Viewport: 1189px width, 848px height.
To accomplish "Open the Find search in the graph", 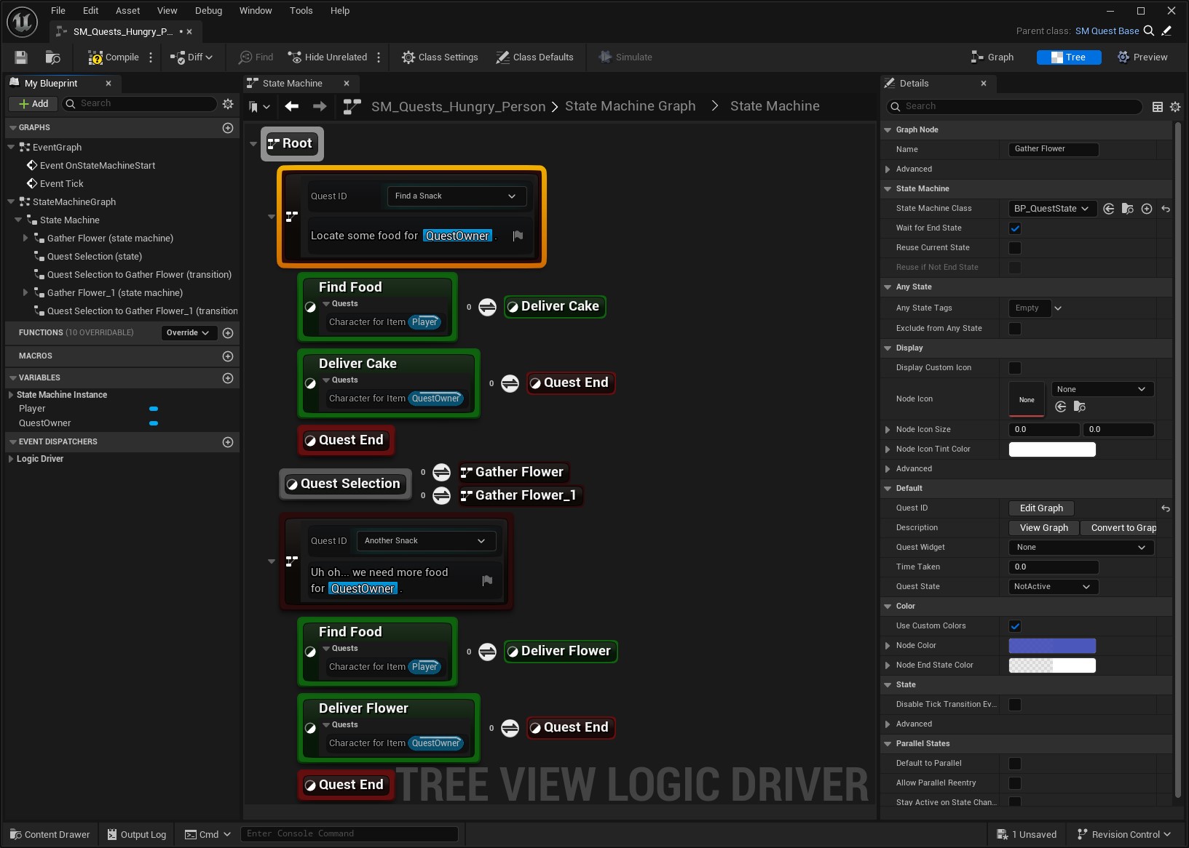I will pyautogui.click(x=256, y=57).
